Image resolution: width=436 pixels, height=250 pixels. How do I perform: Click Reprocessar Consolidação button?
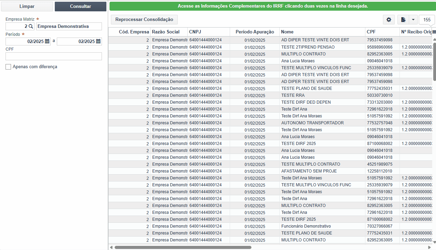coord(144,20)
